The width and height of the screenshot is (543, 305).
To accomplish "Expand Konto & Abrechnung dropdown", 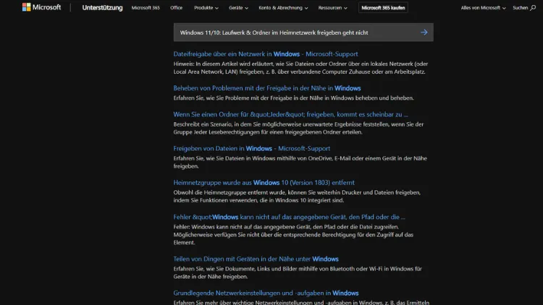I will coord(283,8).
